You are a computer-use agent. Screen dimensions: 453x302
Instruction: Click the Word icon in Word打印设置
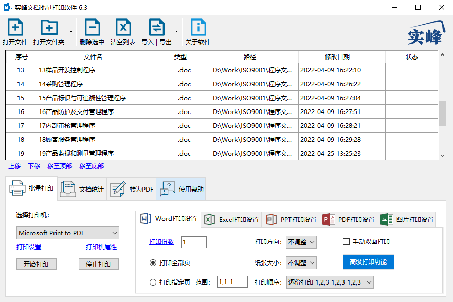click(146, 219)
